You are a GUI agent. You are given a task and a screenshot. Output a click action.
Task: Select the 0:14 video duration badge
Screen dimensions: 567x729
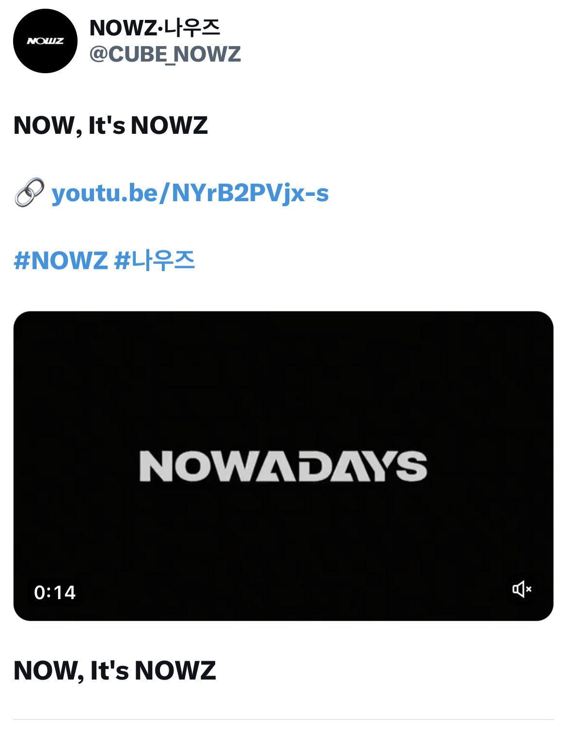[55, 592]
